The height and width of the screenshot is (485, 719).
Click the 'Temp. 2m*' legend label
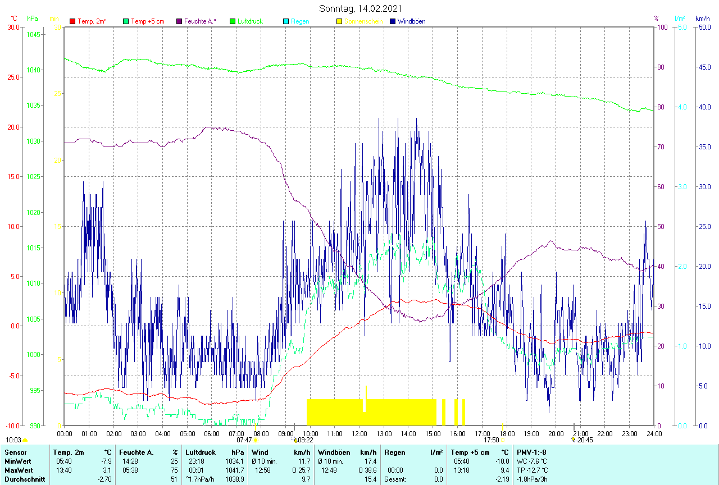(x=92, y=21)
